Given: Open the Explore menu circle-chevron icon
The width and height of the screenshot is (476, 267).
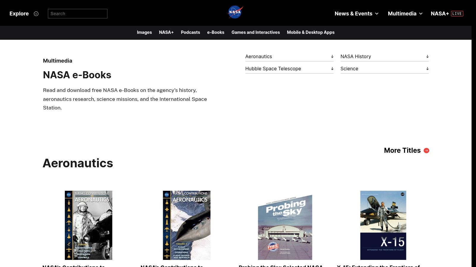Looking at the screenshot, I should [36, 14].
